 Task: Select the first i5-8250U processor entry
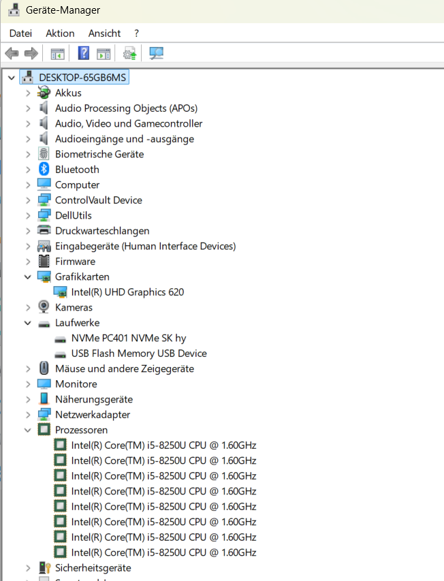tap(163, 445)
